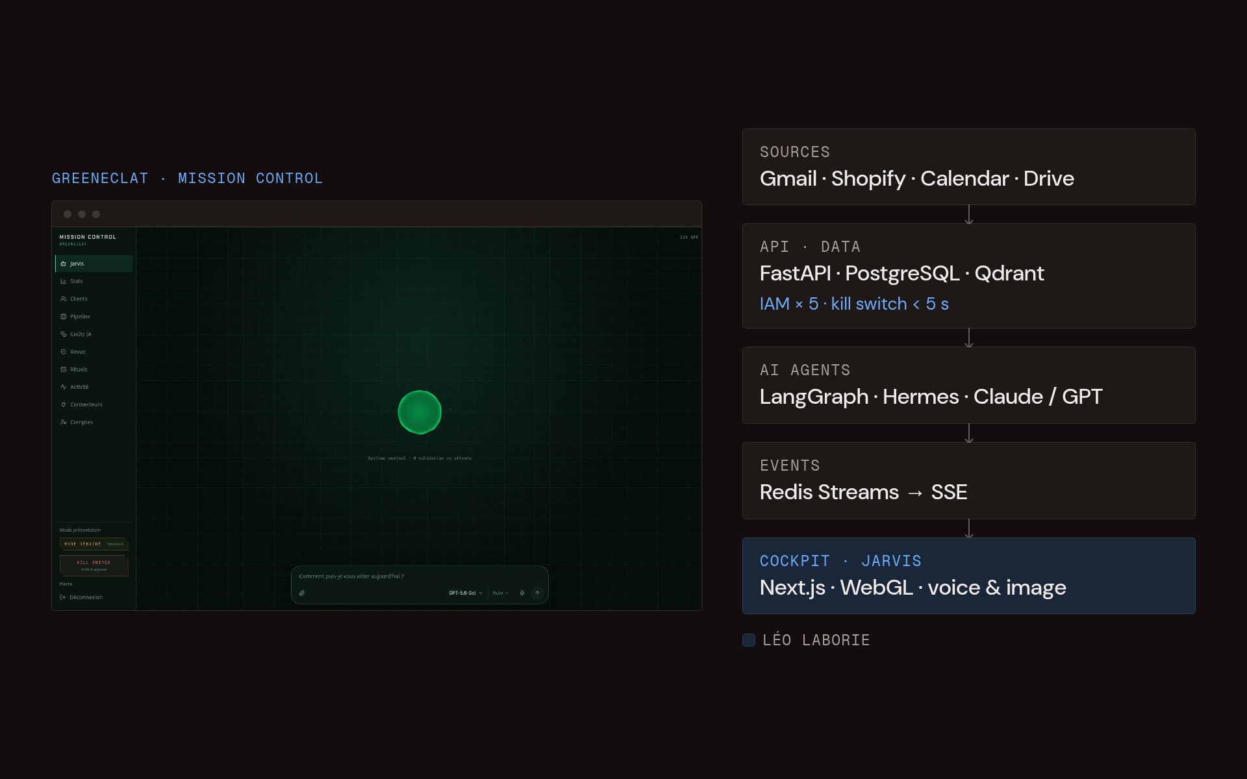Click the user name Pierre

coord(66,584)
